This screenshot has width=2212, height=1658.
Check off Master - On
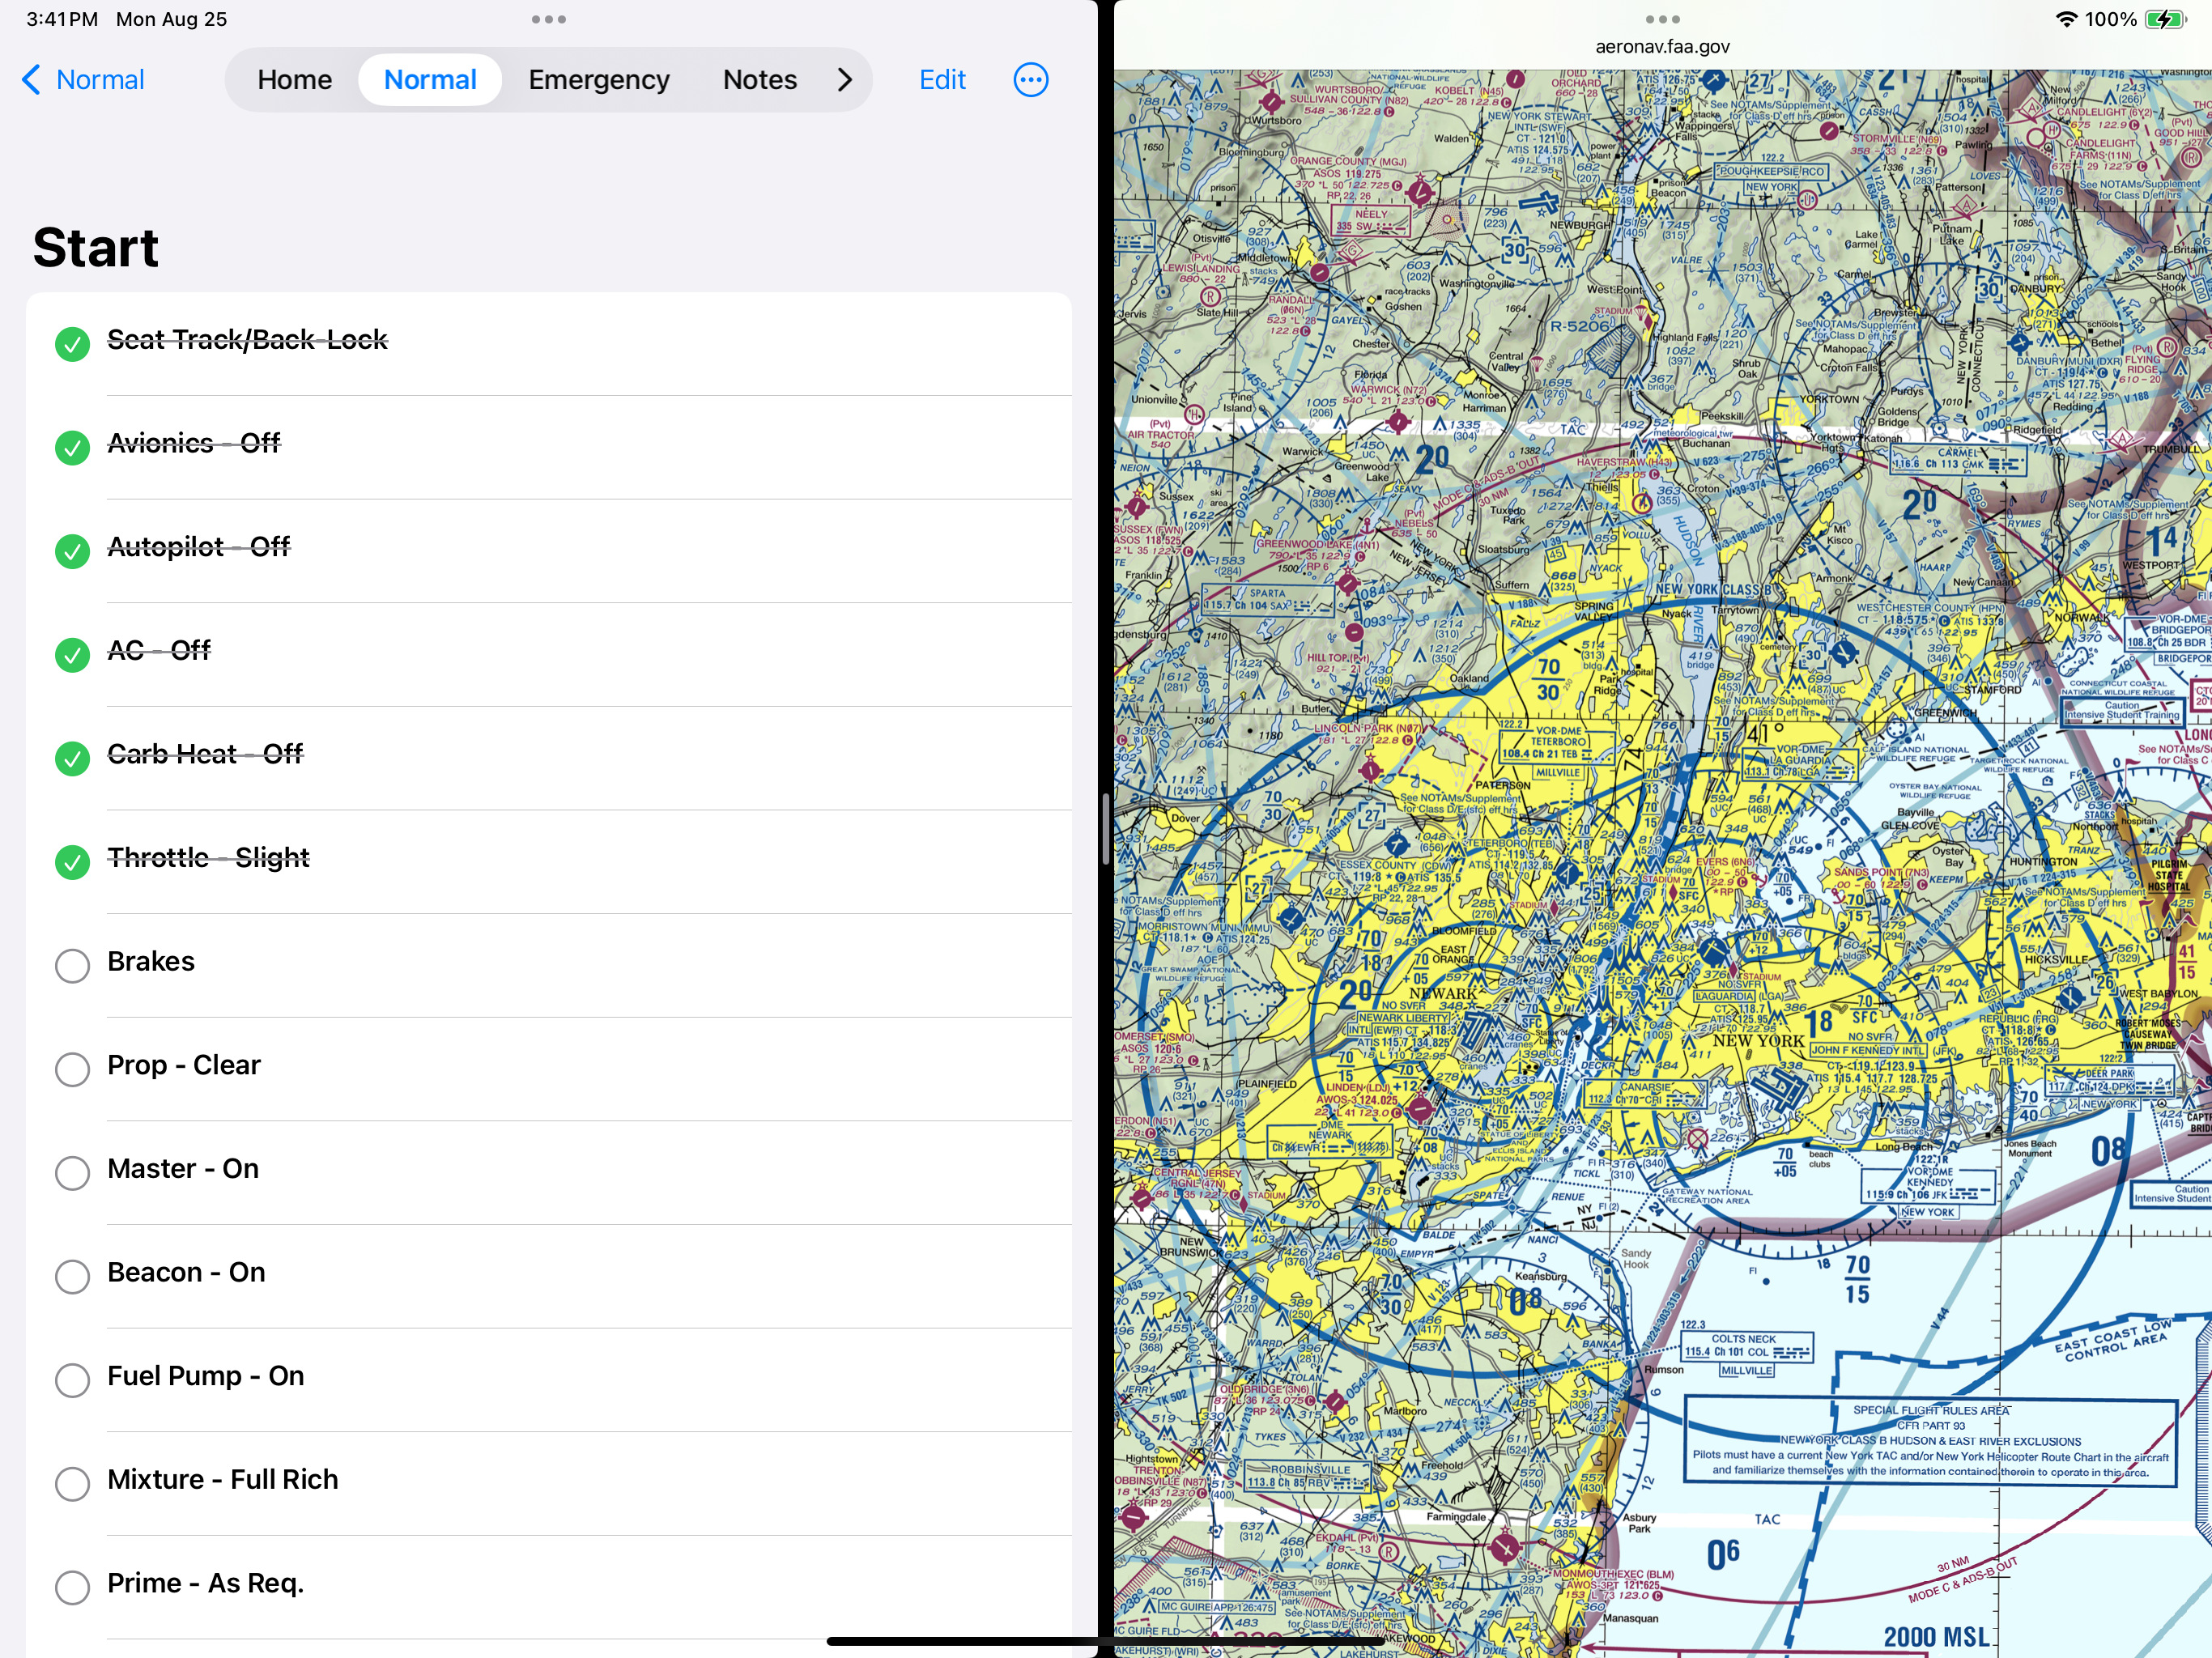tap(72, 1173)
